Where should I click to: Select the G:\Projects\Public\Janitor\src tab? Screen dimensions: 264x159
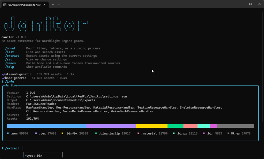(25, 5)
